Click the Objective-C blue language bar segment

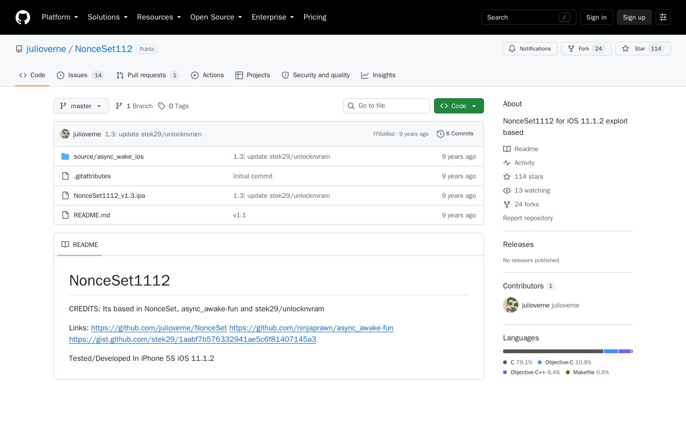(611, 351)
